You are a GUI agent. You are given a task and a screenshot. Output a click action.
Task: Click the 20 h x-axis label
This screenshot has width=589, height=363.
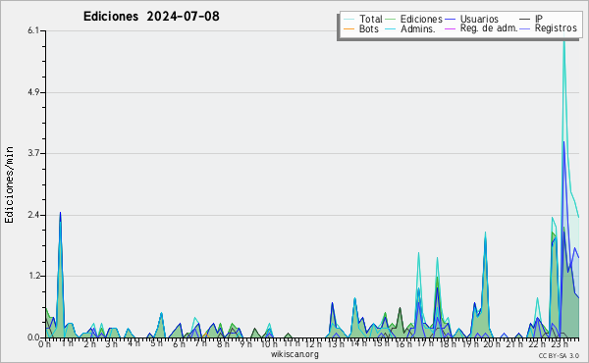click(492, 343)
